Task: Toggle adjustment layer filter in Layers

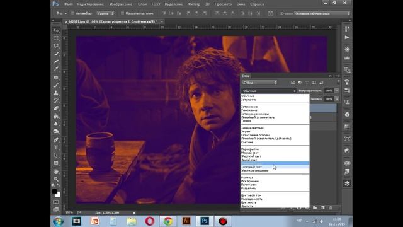Action: click(300, 83)
